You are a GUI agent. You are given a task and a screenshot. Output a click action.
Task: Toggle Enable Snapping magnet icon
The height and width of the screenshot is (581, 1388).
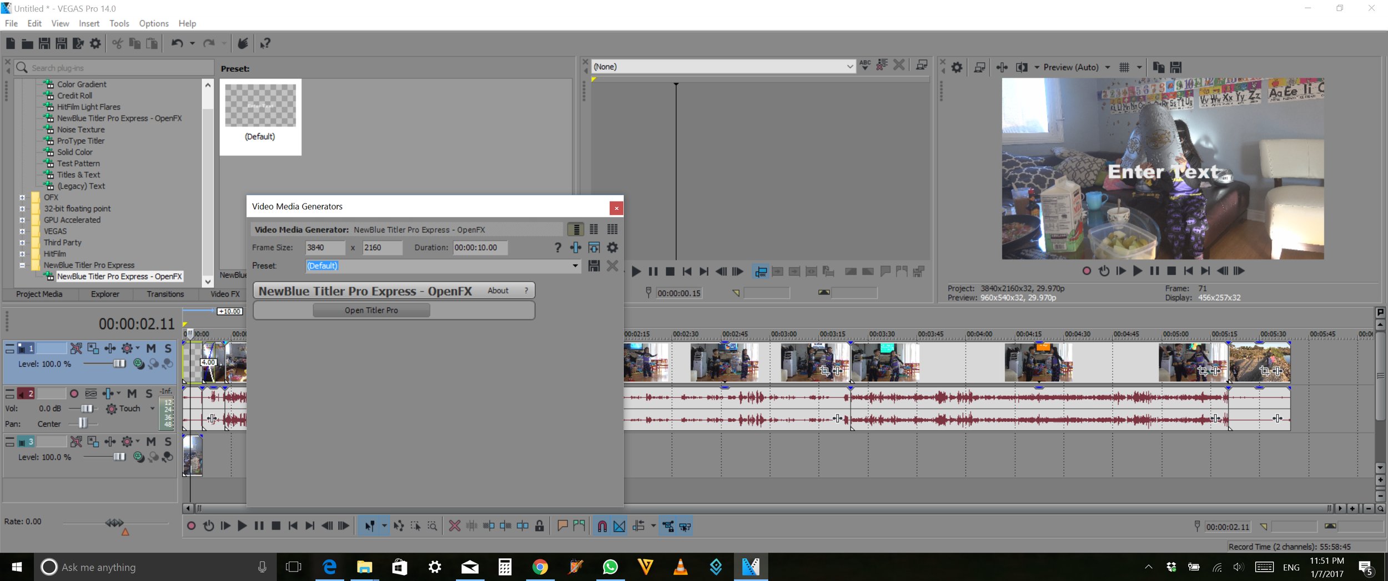(x=602, y=526)
